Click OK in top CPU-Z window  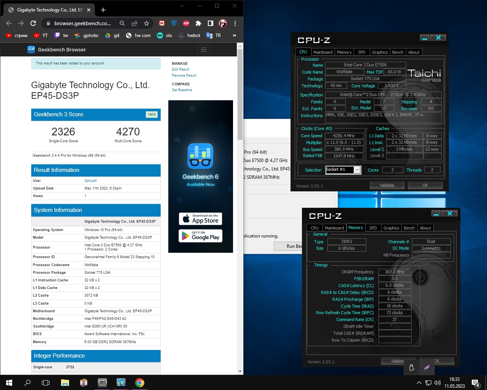coord(425,185)
